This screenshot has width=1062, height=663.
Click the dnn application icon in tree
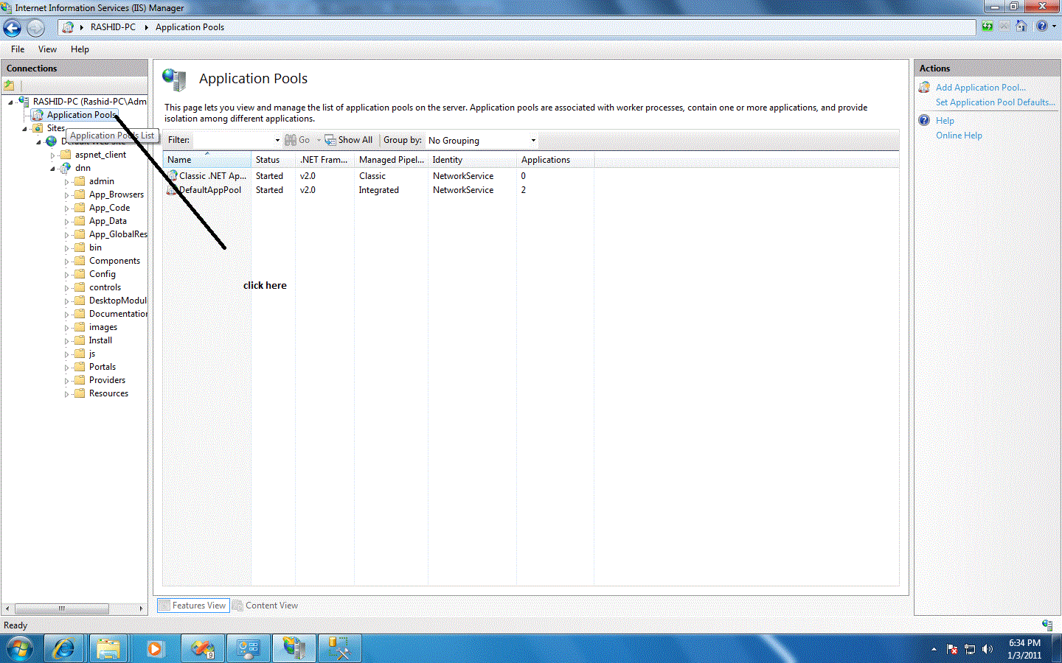(66, 168)
